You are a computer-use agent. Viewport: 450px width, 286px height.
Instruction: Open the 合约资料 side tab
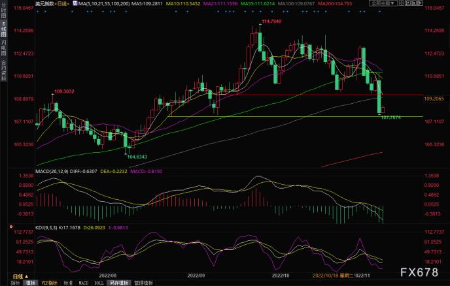click(x=3, y=70)
